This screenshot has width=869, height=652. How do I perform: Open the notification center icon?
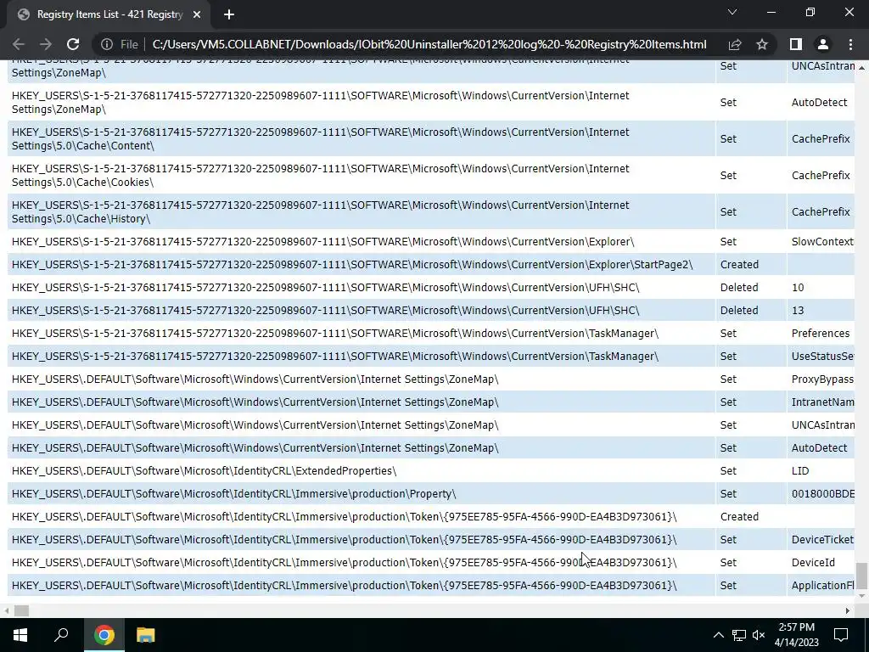(841, 635)
